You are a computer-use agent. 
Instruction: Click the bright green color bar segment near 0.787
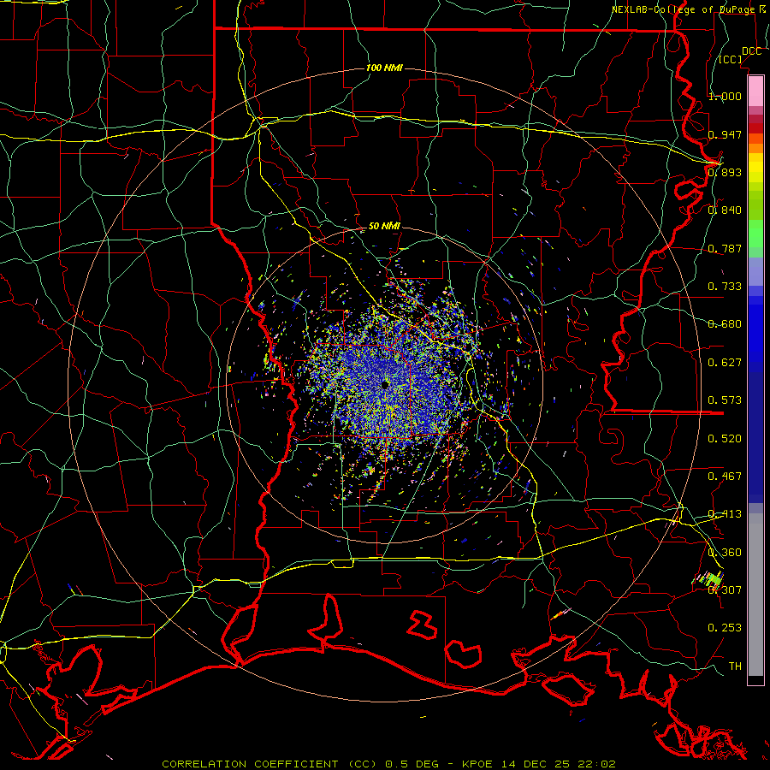click(x=755, y=234)
